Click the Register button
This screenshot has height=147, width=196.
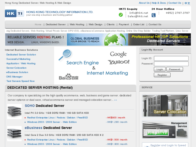tap(162, 75)
